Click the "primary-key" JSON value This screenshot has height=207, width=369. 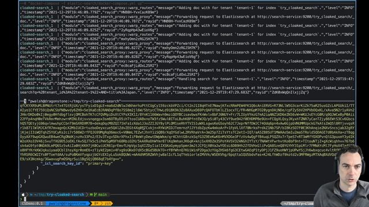[99, 163]
